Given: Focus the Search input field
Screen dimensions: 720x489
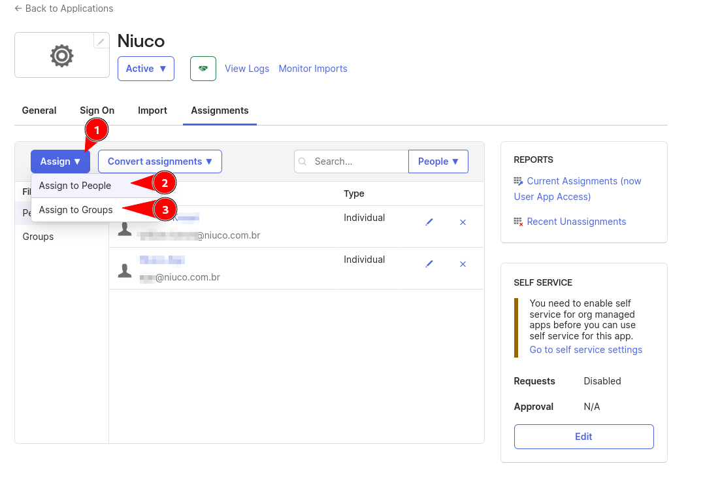Looking at the screenshot, I should point(352,161).
